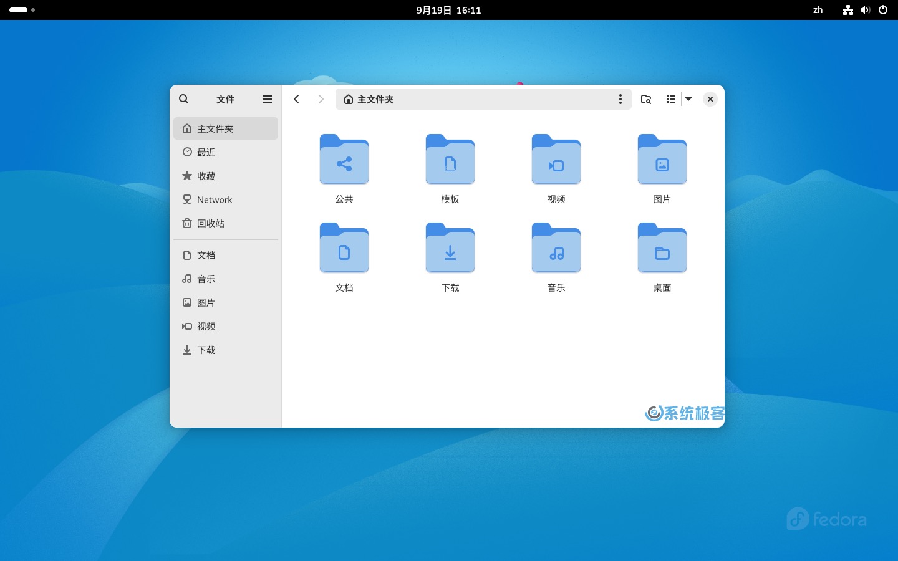Open 回收站 trash in the sidebar
Viewport: 898px width, 561px height.
(226, 223)
